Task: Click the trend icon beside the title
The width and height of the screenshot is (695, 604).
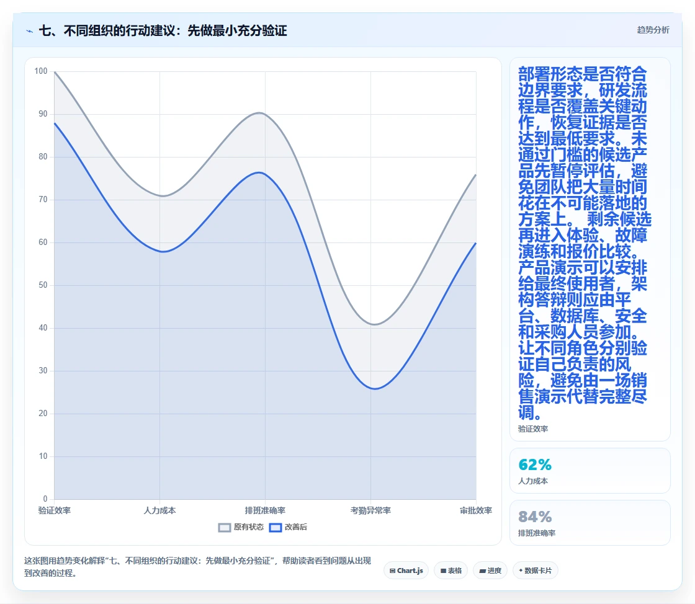Action: [x=30, y=31]
